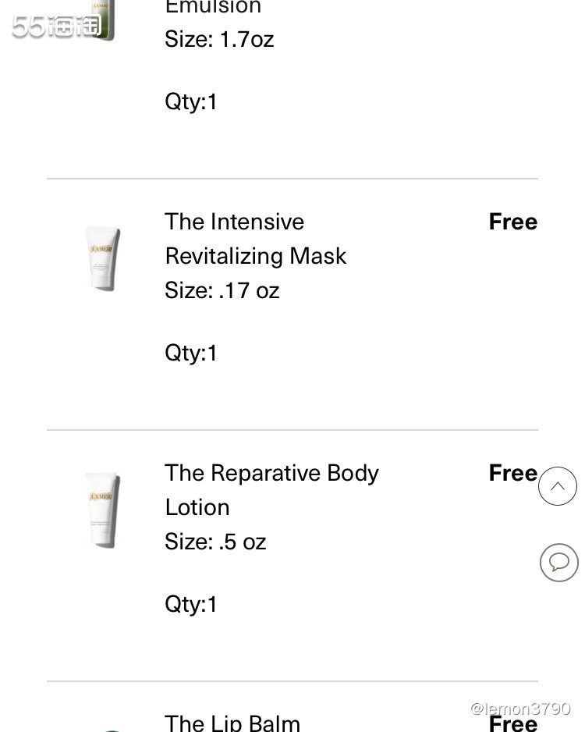Click the Free price for Revitalizing Mask
This screenshot has width=585, height=732.
pyautogui.click(x=512, y=222)
